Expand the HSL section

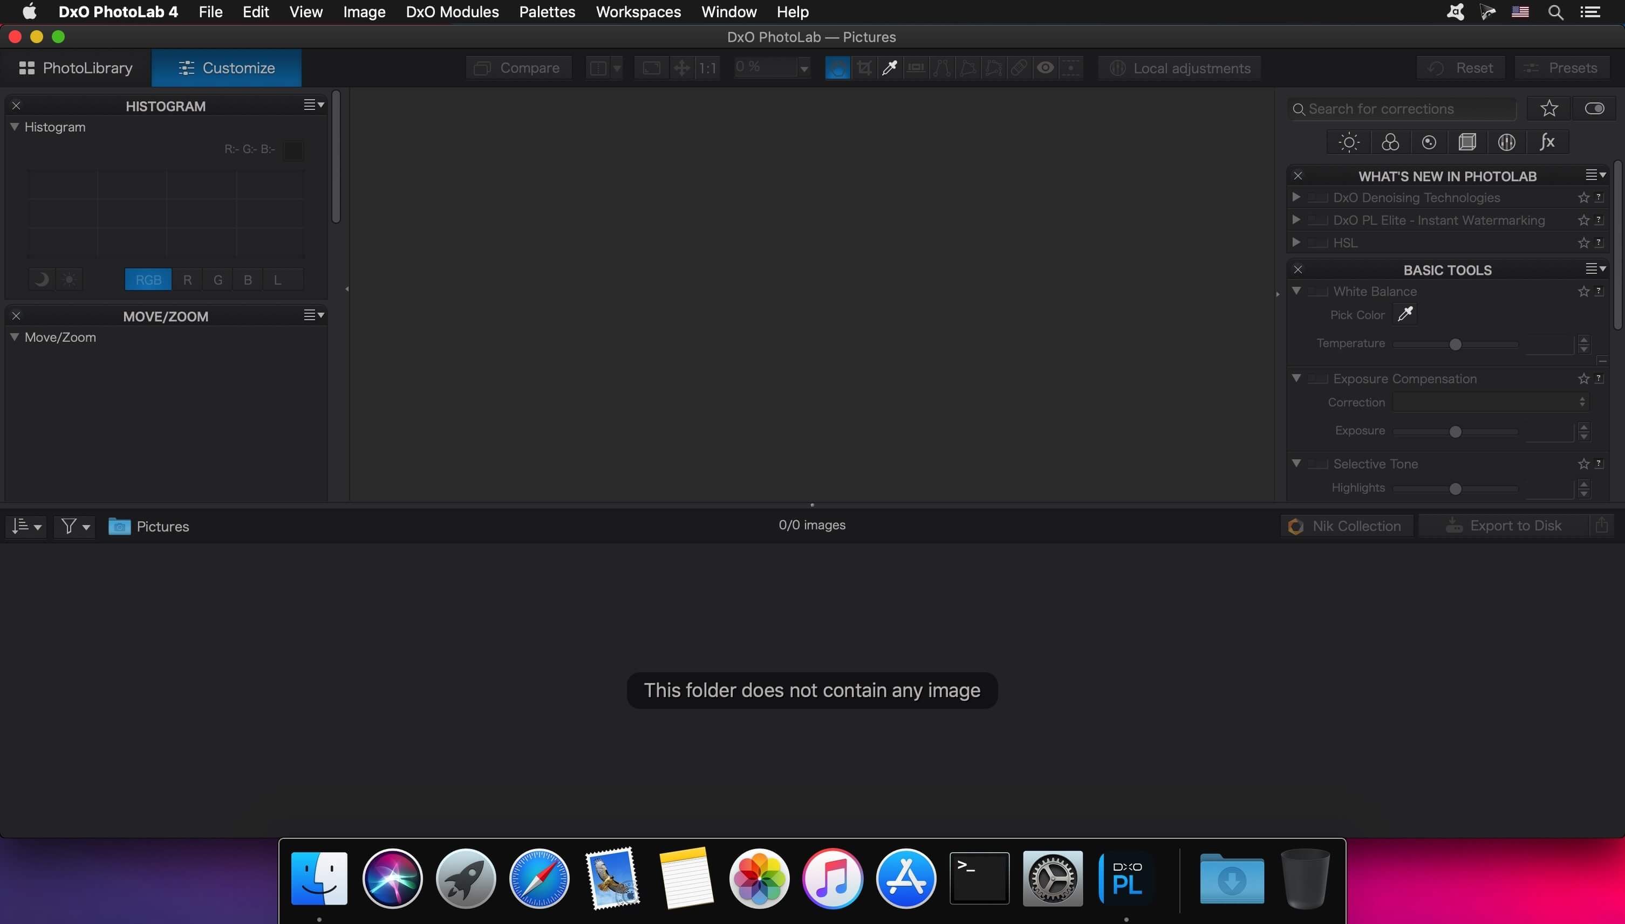pyautogui.click(x=1296, y=243)
